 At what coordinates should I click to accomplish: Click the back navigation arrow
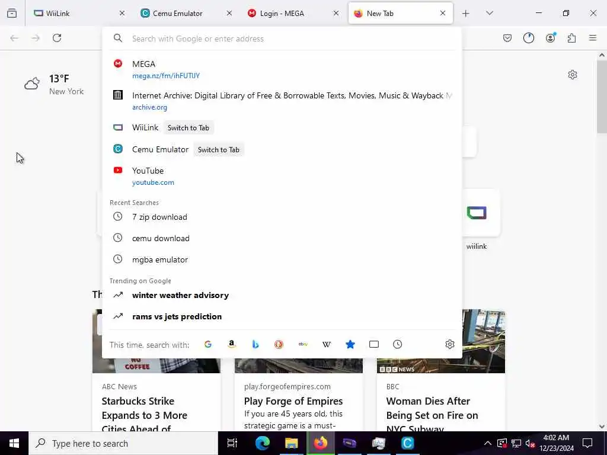tap(14, 38)
